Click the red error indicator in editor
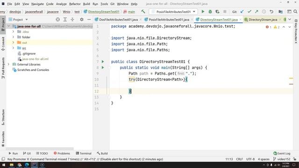 (x=269, y=27)
